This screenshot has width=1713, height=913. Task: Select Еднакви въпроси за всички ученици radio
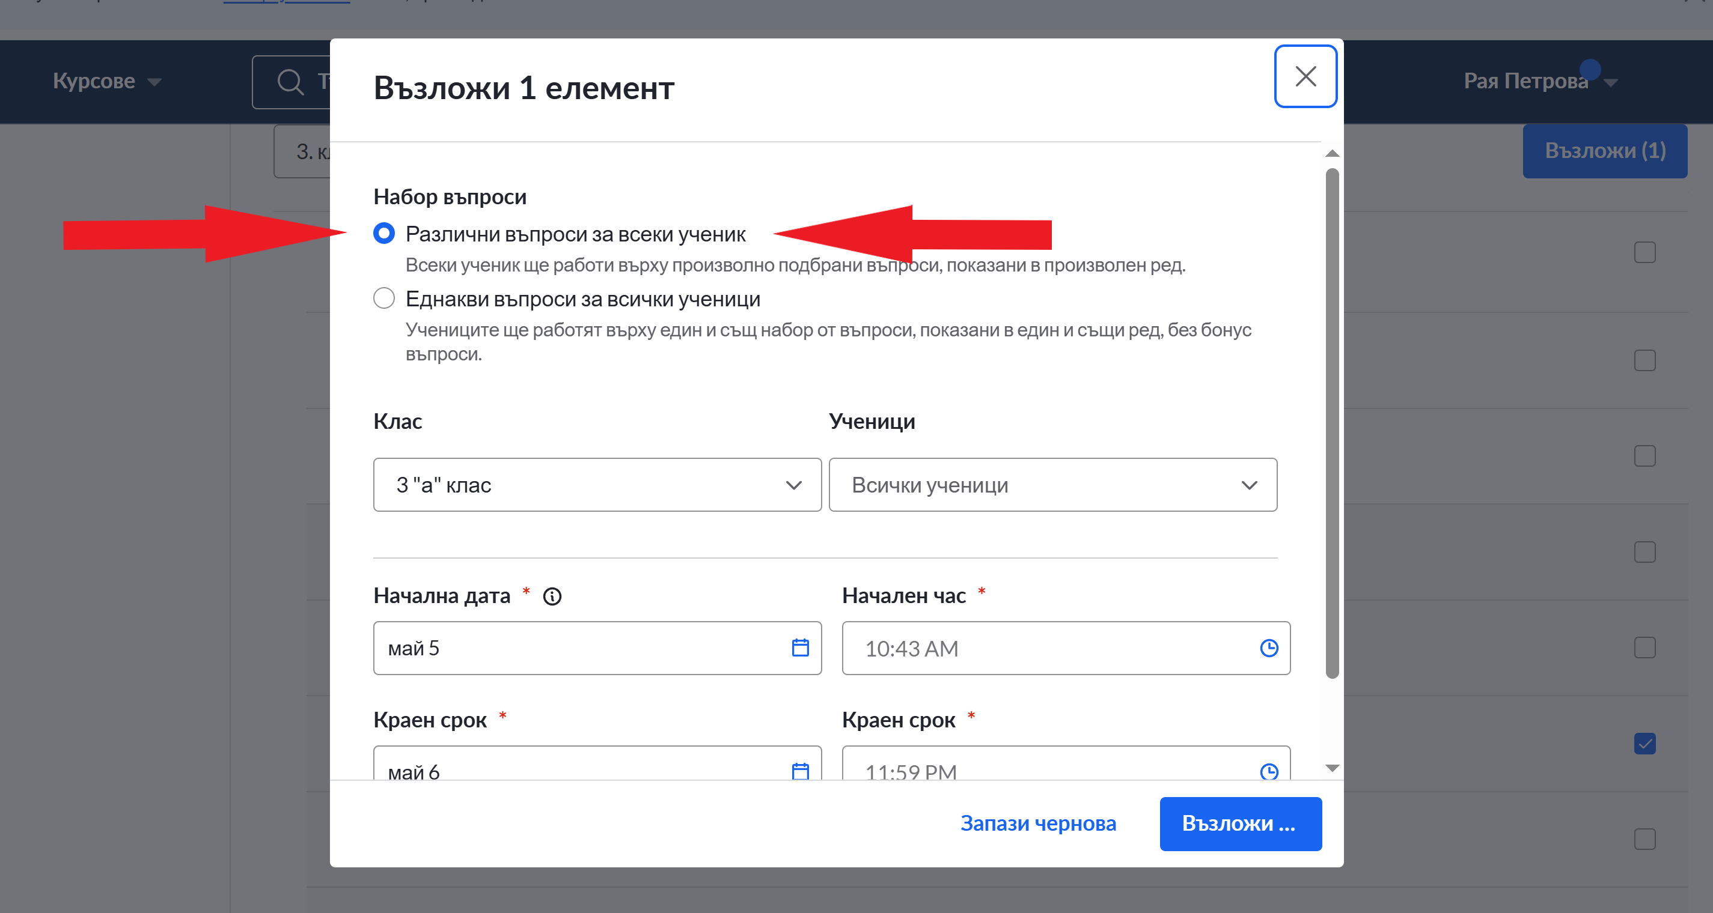coord(383,298)
